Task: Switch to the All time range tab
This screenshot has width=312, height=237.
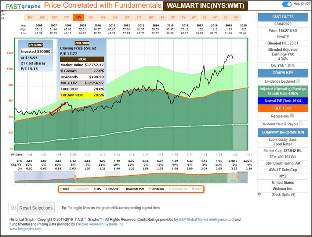Action: click(x=236, y=17)
